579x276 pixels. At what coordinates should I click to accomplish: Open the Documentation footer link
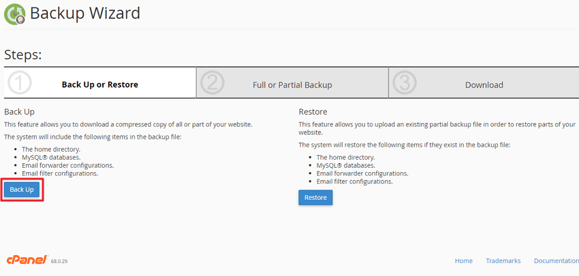pos(557,261)
